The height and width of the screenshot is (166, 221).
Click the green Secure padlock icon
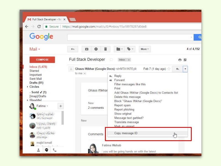46,27
